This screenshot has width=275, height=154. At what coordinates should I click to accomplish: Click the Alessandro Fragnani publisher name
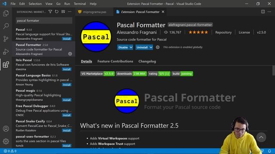click(x=137, y=33)
